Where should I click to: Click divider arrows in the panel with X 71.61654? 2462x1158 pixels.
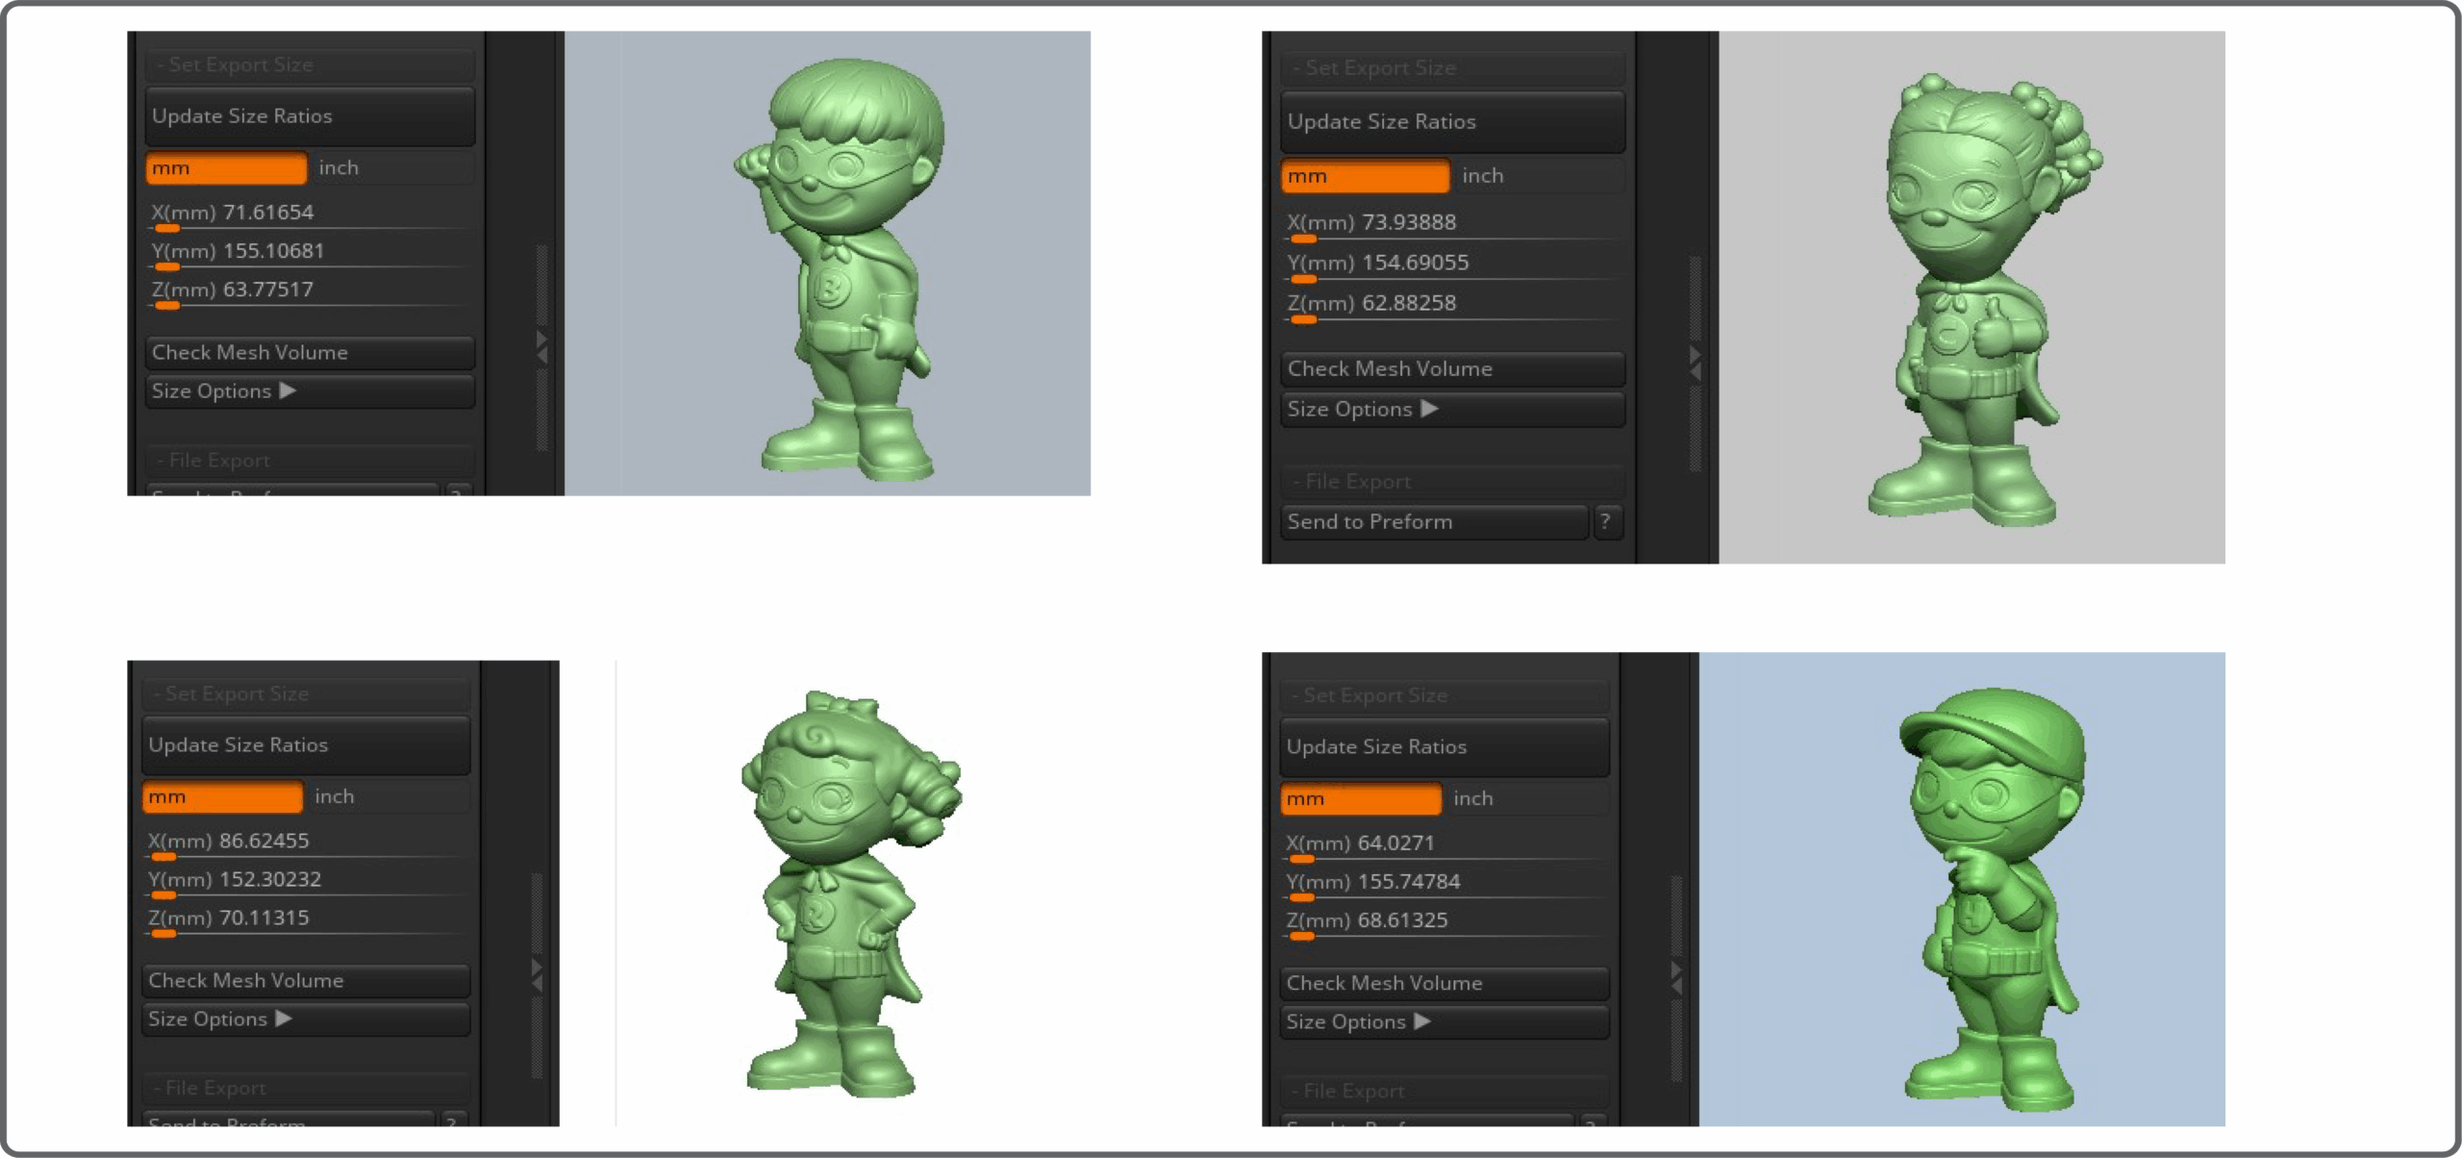click(x=541, y=348)
